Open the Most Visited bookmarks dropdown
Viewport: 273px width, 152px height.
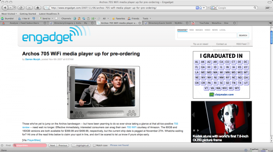pos(9,14)
